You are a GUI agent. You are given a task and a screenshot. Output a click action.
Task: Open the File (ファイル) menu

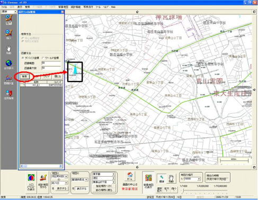(4, 7)
